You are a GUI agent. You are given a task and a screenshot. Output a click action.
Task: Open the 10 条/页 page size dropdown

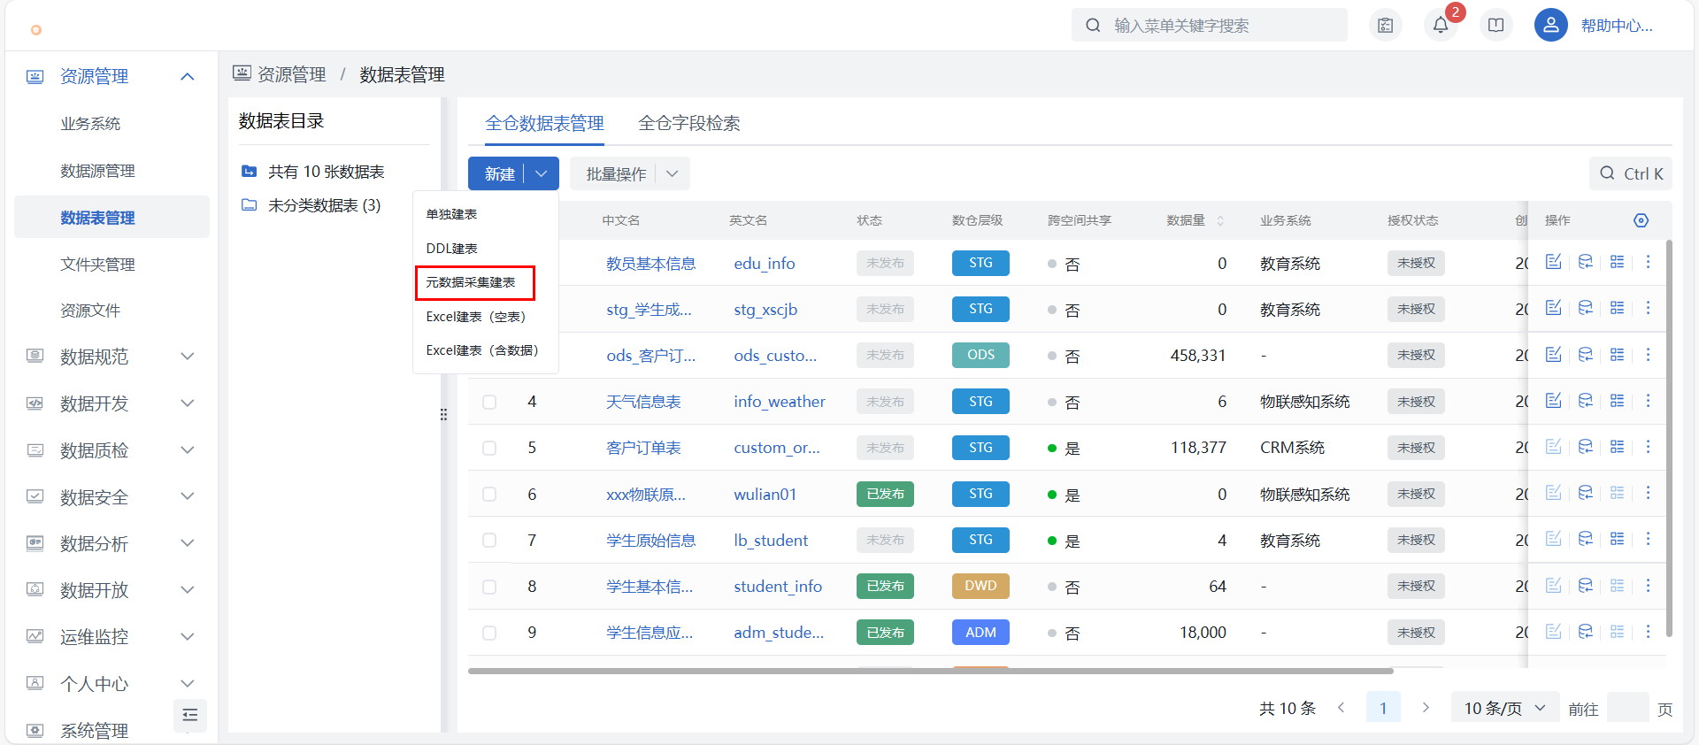click(1505, 708)
